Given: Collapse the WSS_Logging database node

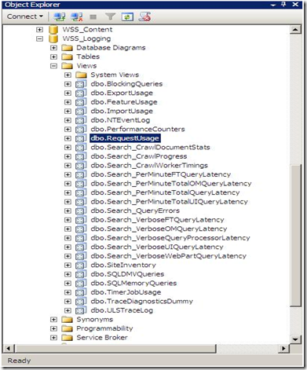Looking at the screenshot, I should (39, 38).
